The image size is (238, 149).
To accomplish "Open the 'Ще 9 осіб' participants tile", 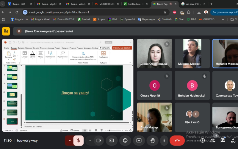I will (x=192, y=117).
